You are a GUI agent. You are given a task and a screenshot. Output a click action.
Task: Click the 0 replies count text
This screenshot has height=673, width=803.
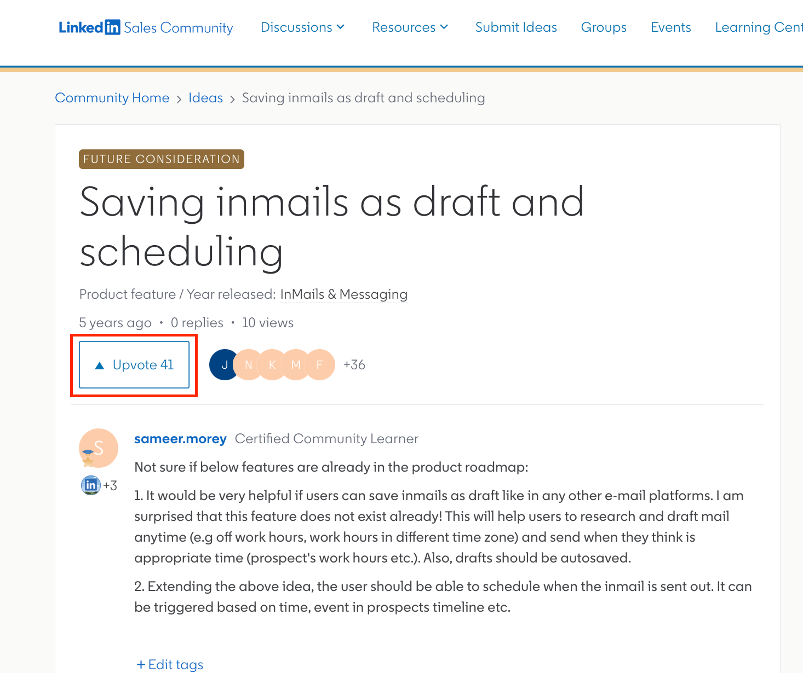click(x=197, y=323)
